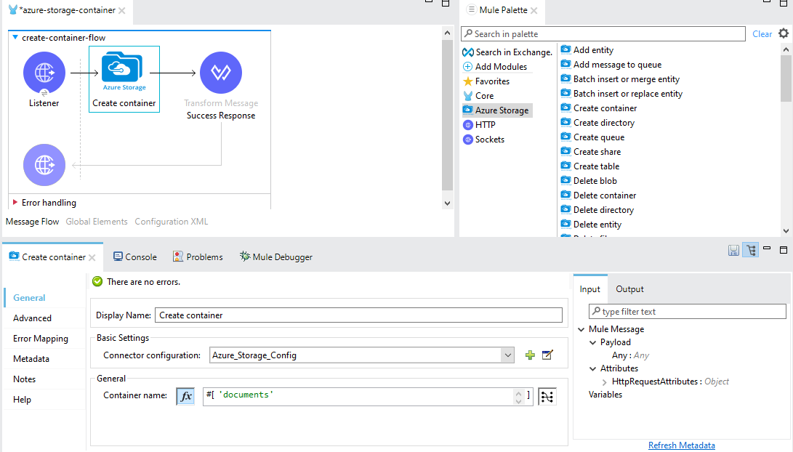This screenshot has height=452, width=793.
Task: Switch to the Output tab
Action: click(x=629, y=289)
